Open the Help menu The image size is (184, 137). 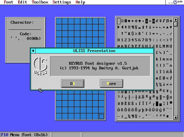pos(80,2)
